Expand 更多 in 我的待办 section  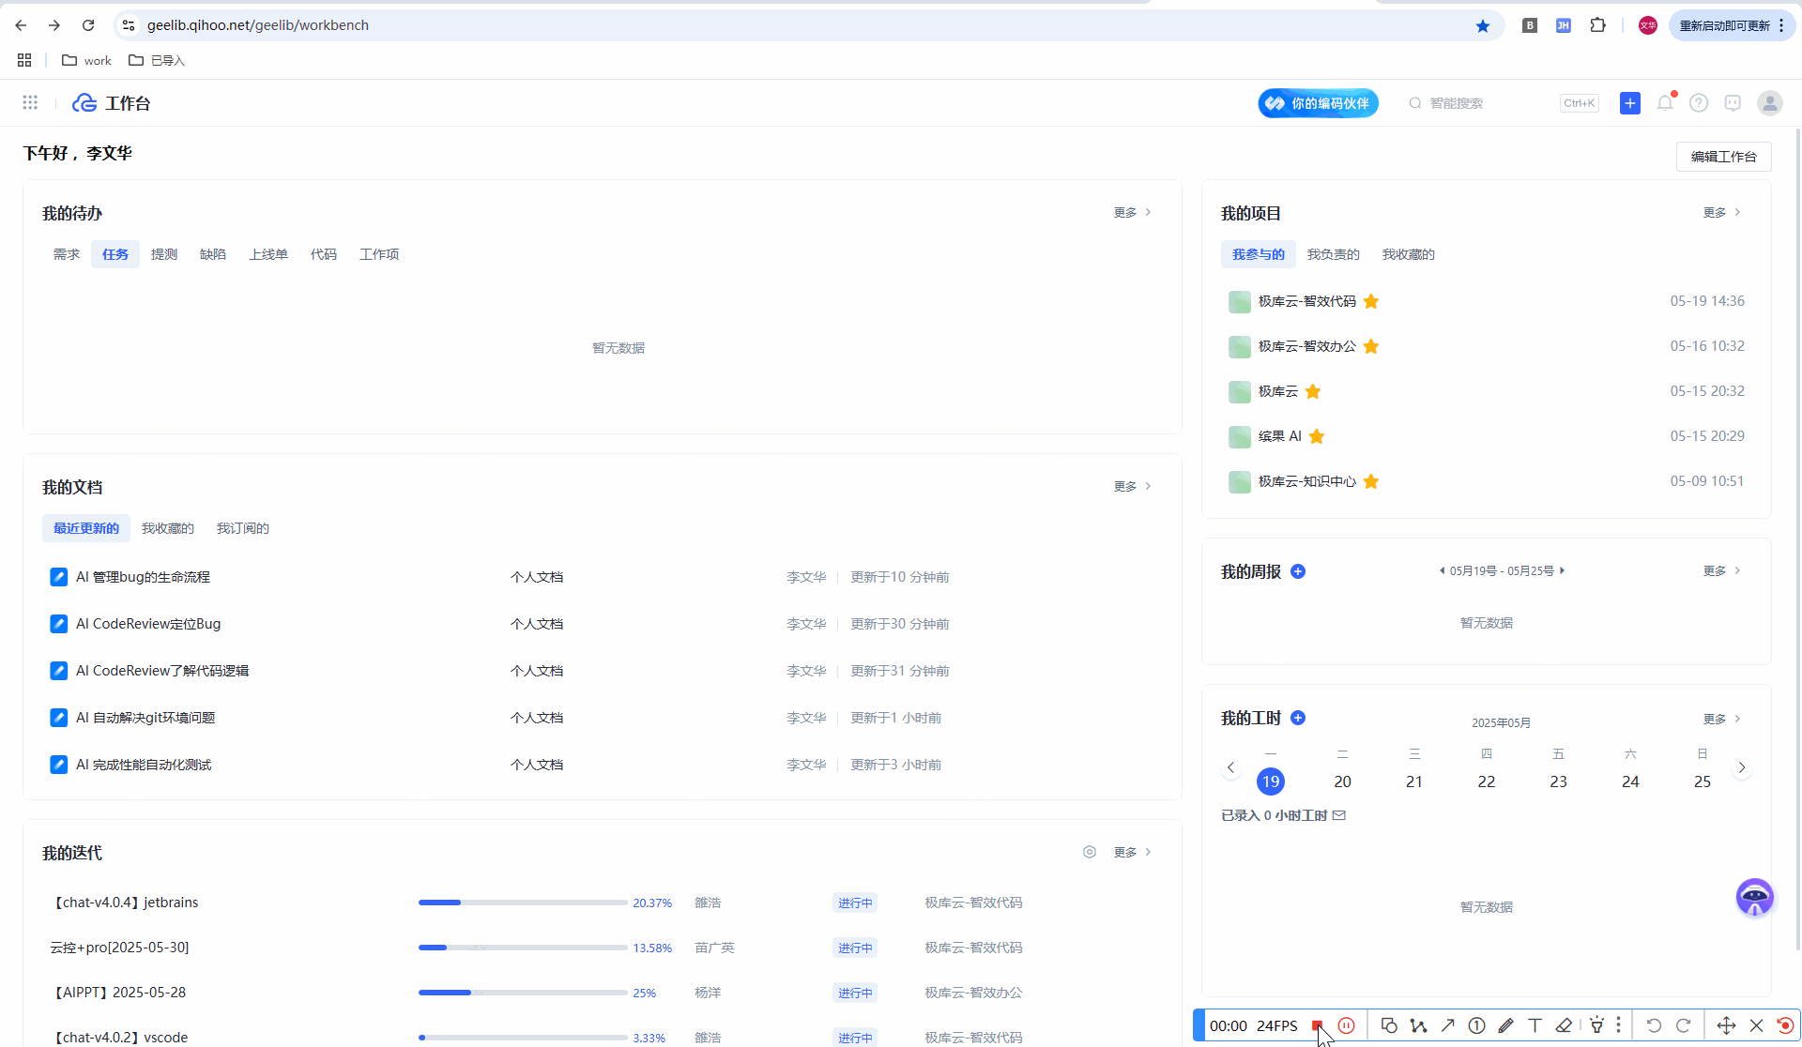tap(1132, 213)
